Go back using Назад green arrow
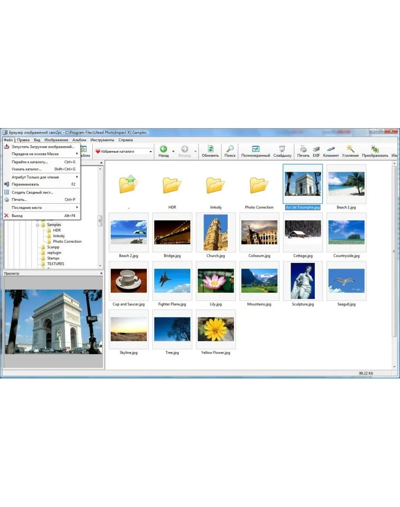This screenshot has height=507, width=400. click(164, 151)
